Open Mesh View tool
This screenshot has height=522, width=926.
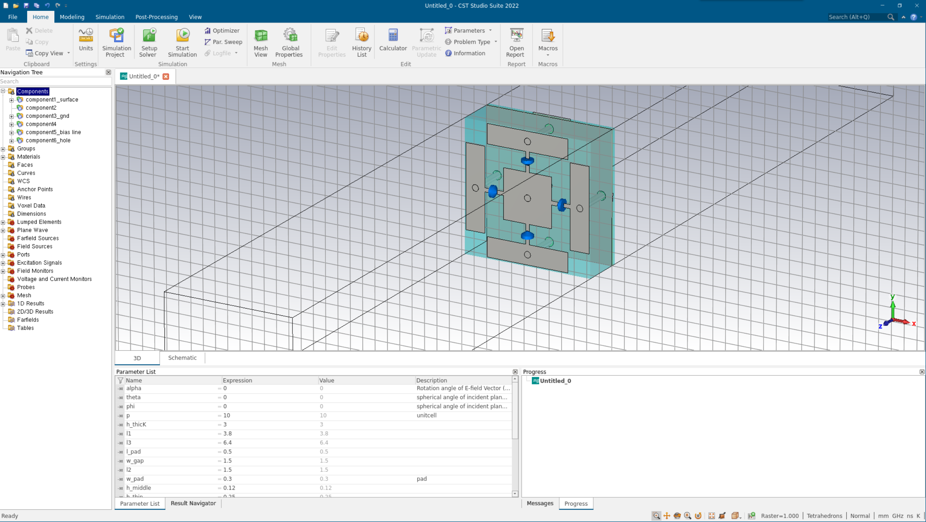click(261, 43)
